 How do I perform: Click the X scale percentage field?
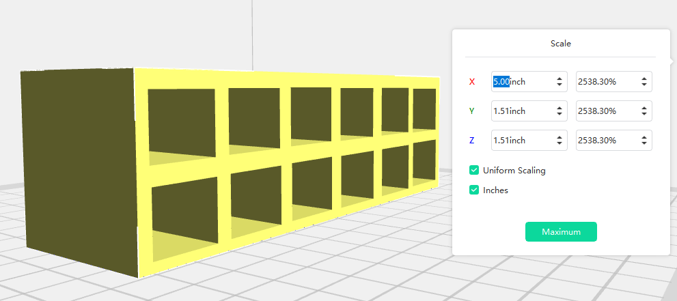coord(613,81)
